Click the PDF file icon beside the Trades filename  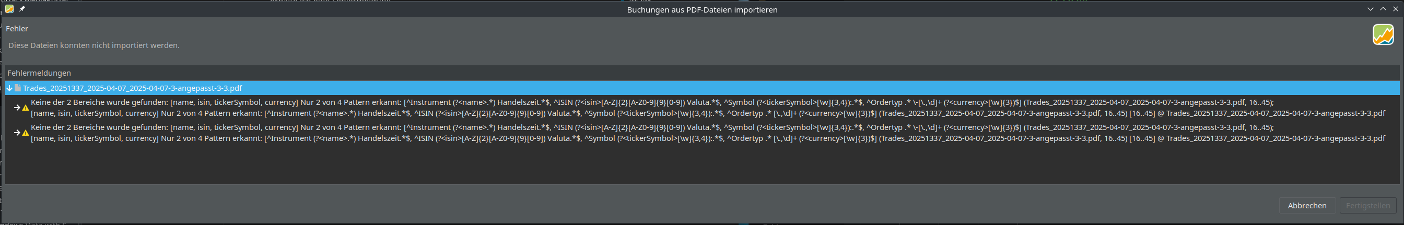pos(18,88)
